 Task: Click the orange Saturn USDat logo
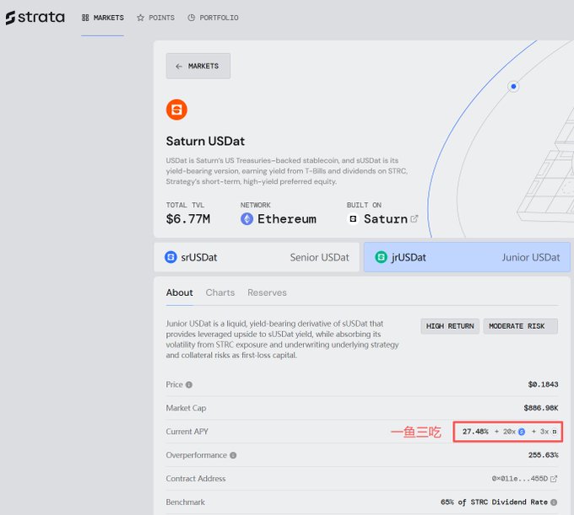pos(176,110)
